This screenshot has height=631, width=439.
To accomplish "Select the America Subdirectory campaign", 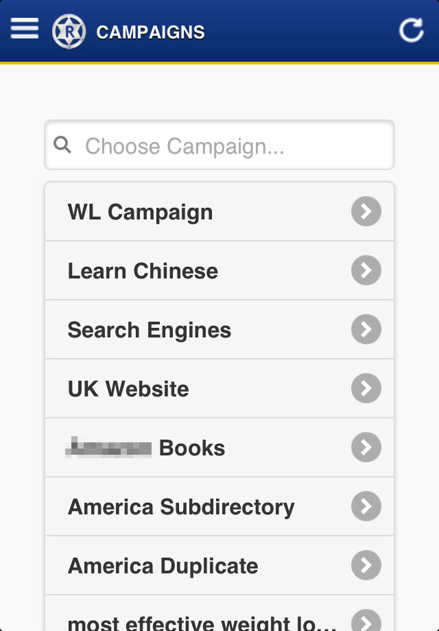I will tap(181, 507).
